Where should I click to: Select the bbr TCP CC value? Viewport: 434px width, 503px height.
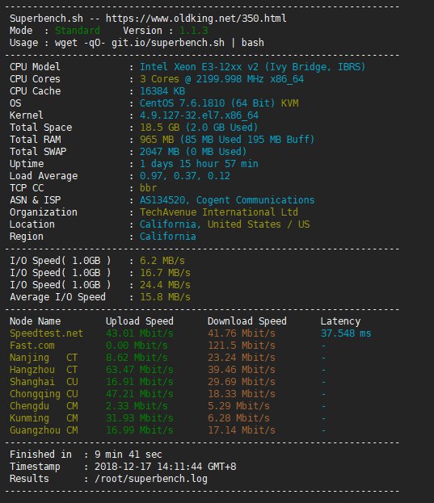tap(149, 188)
